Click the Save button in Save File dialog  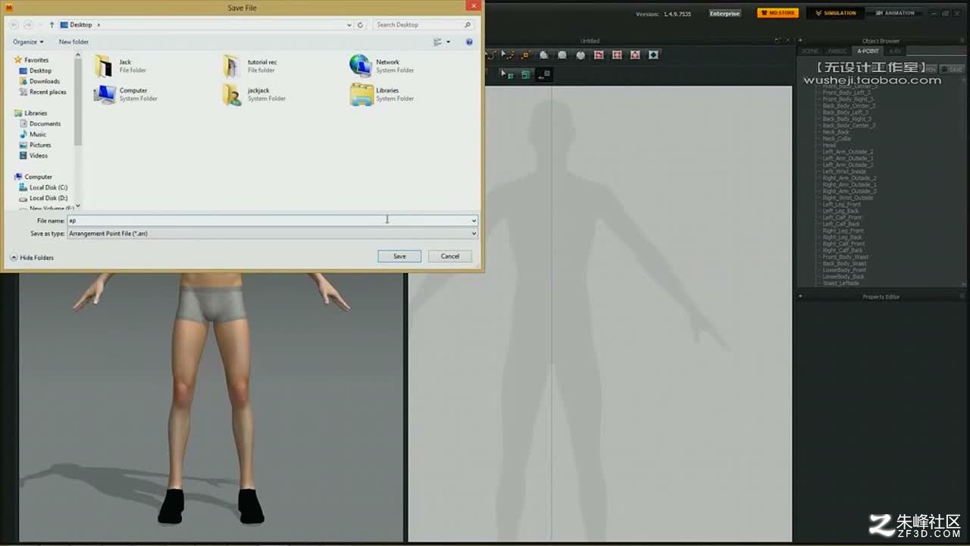point(399,256)
